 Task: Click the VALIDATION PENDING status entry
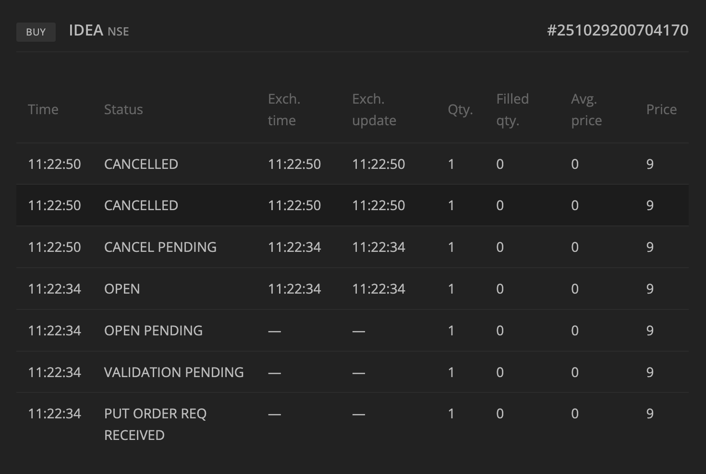(174, 372)
